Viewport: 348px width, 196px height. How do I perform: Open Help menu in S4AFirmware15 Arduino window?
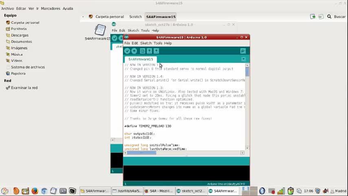tap(168, 43)
